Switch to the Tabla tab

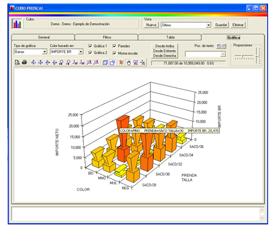(x=170, y=37)
